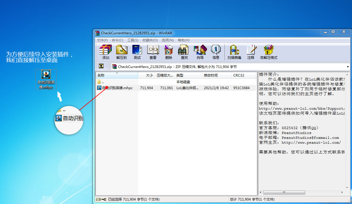Click the WinRAR title bar app icon

tap(98, 33)
